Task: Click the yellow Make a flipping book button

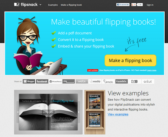Action: [130, 61]
